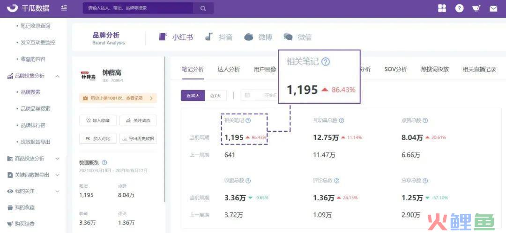The image size is (506, 233).
Task: Click the 千瓜数据 logo
Action: pyautogui.click(x=28, y=8)
